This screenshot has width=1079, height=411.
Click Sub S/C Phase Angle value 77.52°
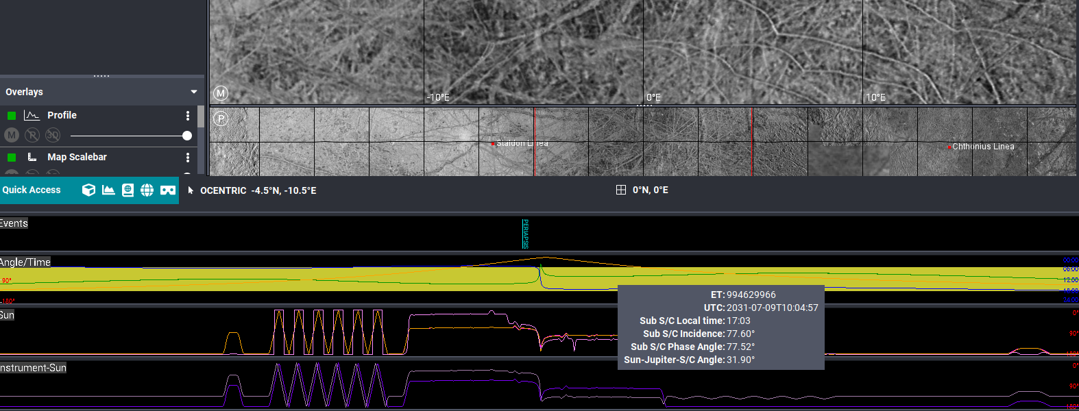point(740,347)
